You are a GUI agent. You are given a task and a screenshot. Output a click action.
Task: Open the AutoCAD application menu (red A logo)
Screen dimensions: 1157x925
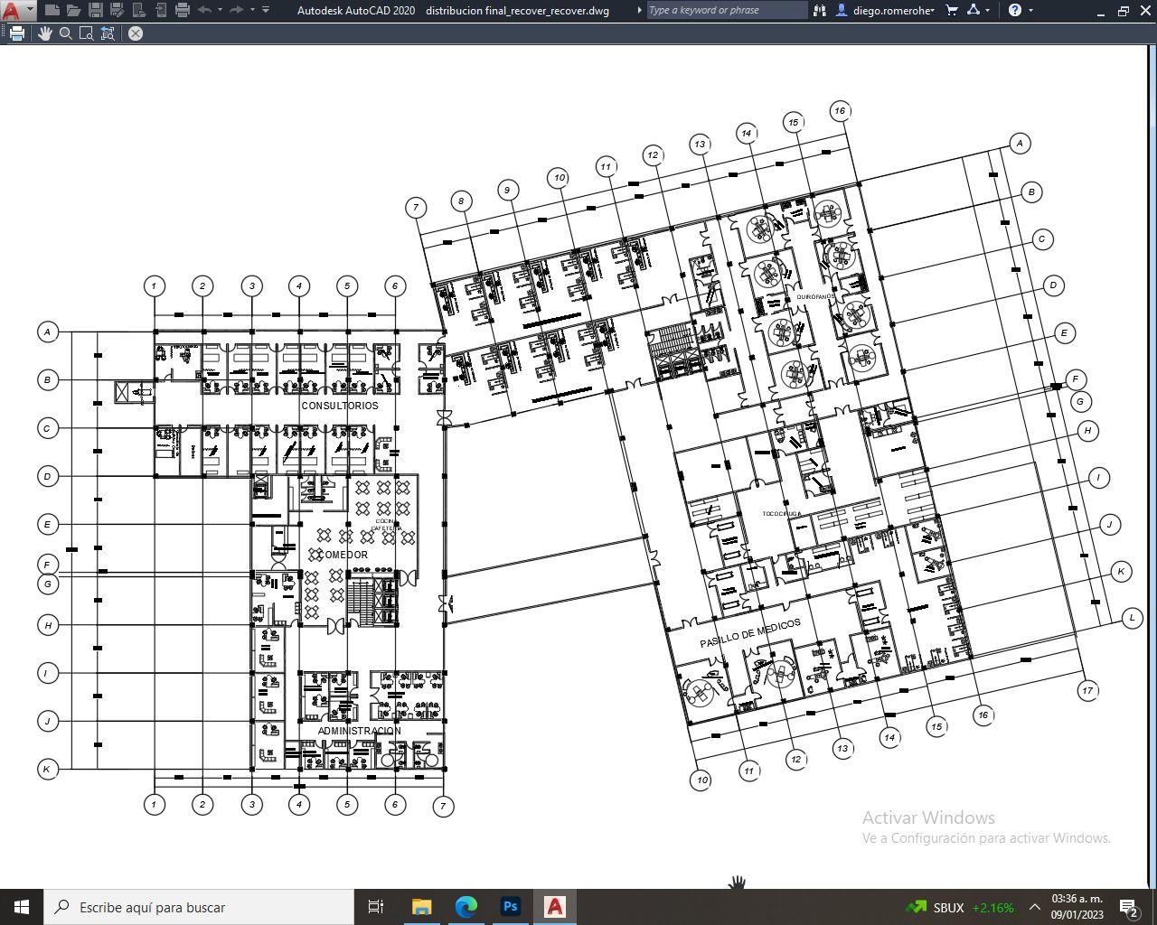(10, 11)
